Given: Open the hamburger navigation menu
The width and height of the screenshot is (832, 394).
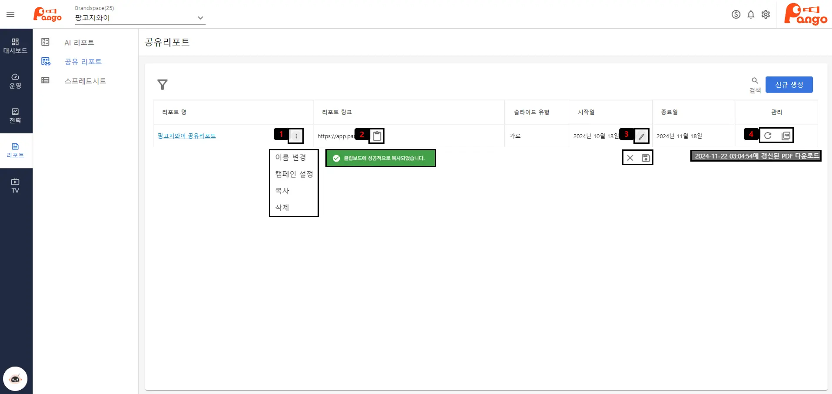Looking at the screenshot, I should (x=10, y=14).
